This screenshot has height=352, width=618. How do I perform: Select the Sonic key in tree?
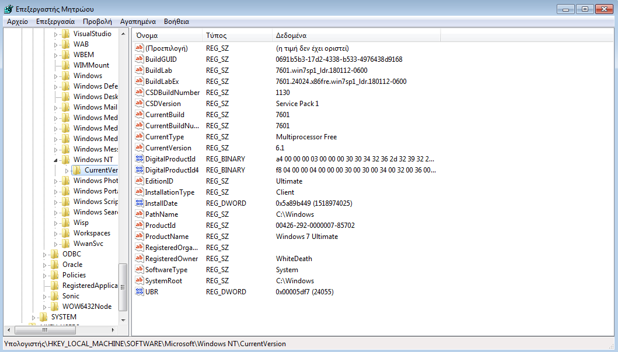click(x=71, y=296)
